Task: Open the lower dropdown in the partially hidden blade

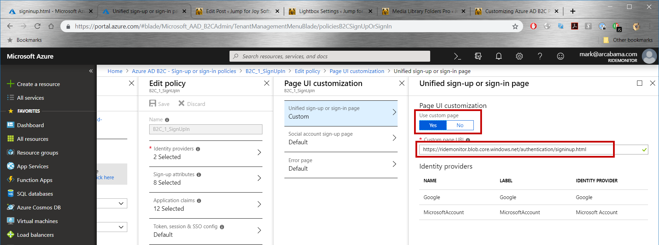Action: click(x=112, y=227)
